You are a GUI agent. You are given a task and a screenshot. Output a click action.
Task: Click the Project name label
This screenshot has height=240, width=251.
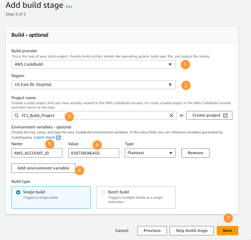pos(24,98)
